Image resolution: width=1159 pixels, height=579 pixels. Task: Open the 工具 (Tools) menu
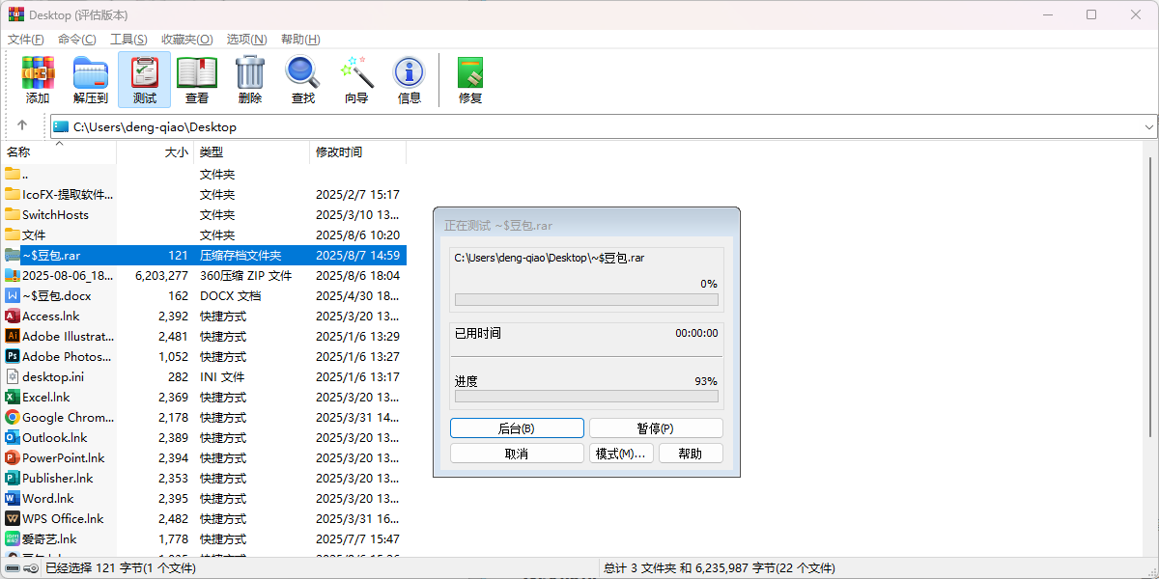[x=128, y=39]
